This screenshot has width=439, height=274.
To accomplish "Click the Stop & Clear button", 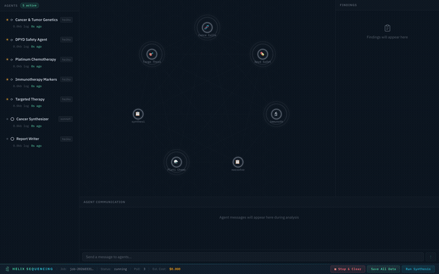I will (348, 269).
